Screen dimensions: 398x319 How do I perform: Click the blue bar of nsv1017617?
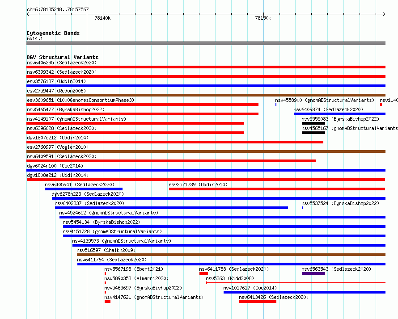pyautogui.click(x=305, y=292)
